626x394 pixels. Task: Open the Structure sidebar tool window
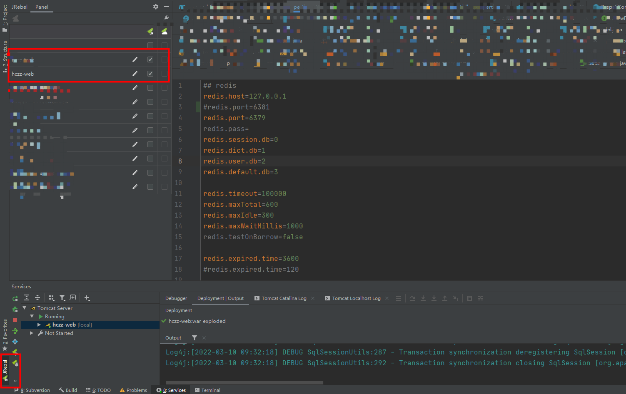[5, 57]
